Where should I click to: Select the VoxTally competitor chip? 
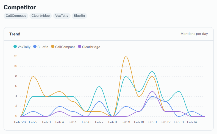click(x=62, y=16)
